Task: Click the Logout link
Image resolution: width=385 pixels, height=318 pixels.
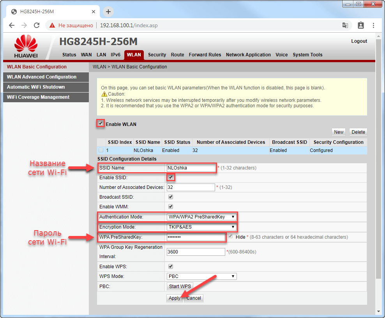Action: [x=359, y=41]
